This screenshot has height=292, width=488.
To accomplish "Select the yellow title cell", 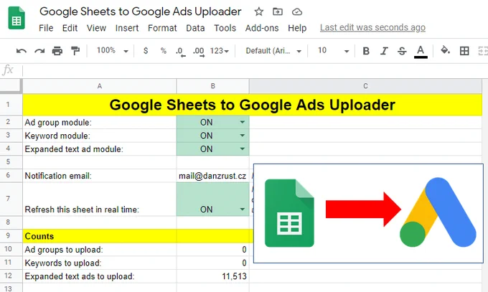I will pos(253,105).
